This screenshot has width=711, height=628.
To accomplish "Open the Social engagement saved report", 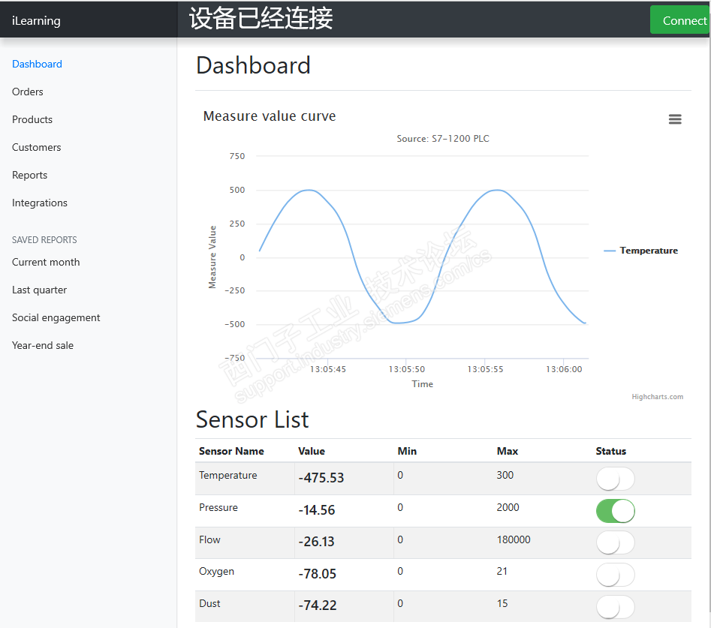I will pos(56,317).
